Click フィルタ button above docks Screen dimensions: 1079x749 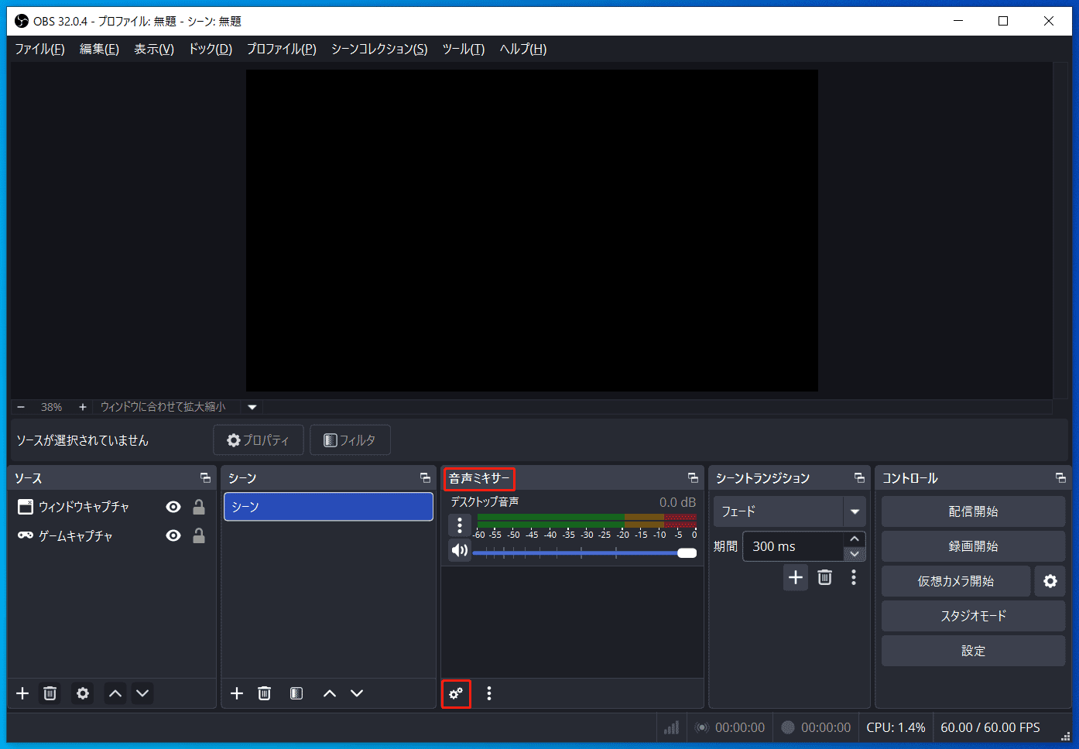(x=350, y=440)
